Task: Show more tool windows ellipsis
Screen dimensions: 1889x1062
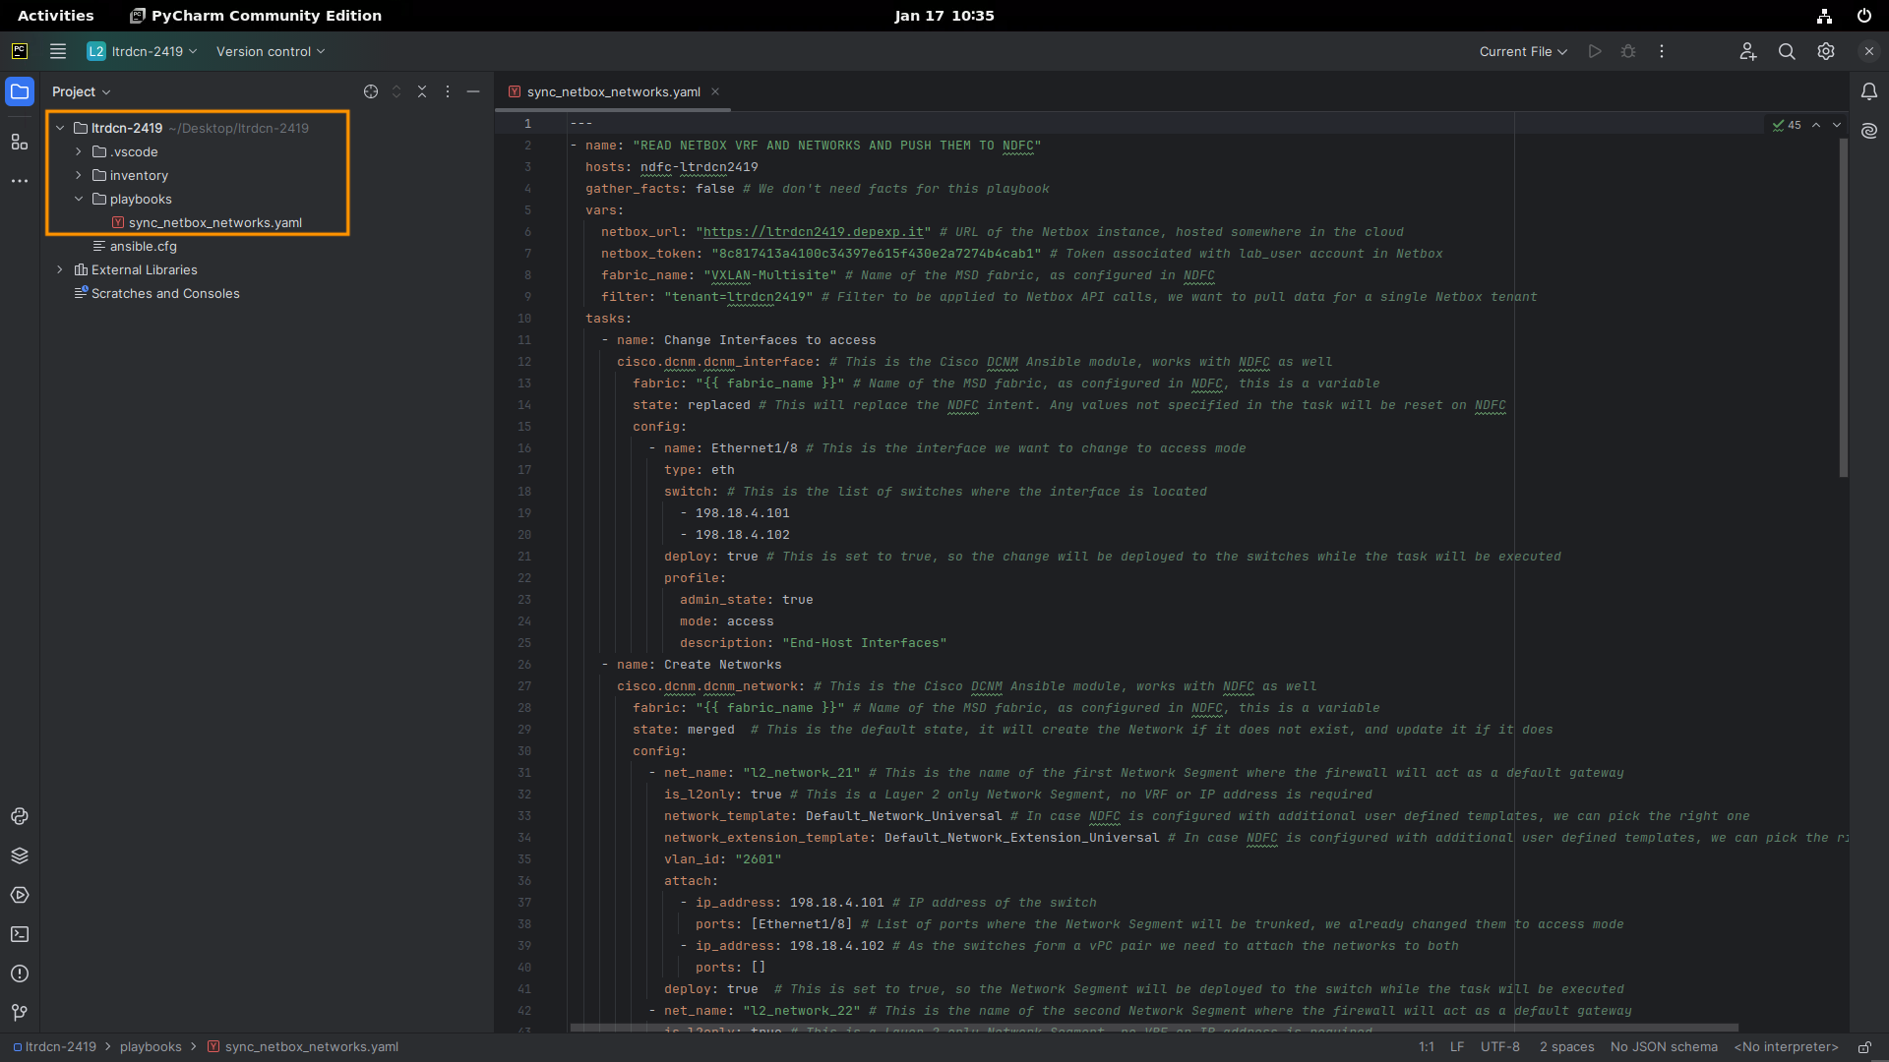Action: pos(20,181)
